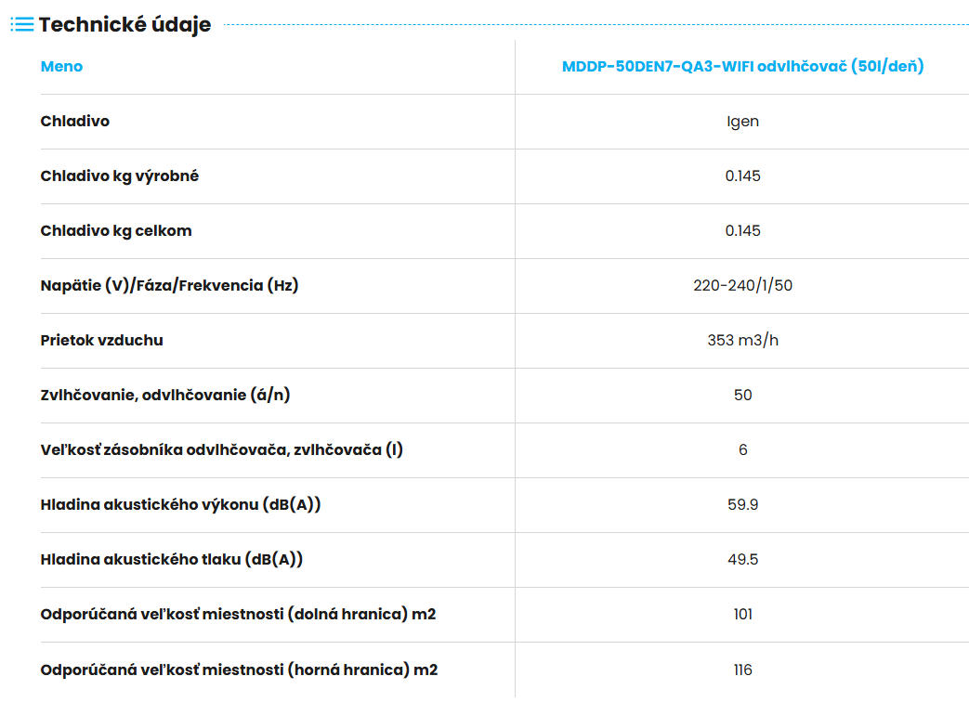Image resolution: width=969 pixels, height=715 pixels.
Task: Click the room size horná hranica label
Action: 240,669
